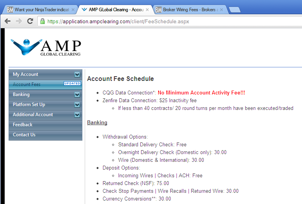
Task: Open a new browser tab
Action: (x=235, y=10)
